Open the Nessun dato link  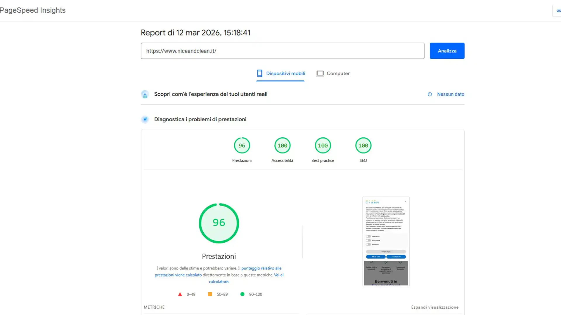click(x=450, y=94)
